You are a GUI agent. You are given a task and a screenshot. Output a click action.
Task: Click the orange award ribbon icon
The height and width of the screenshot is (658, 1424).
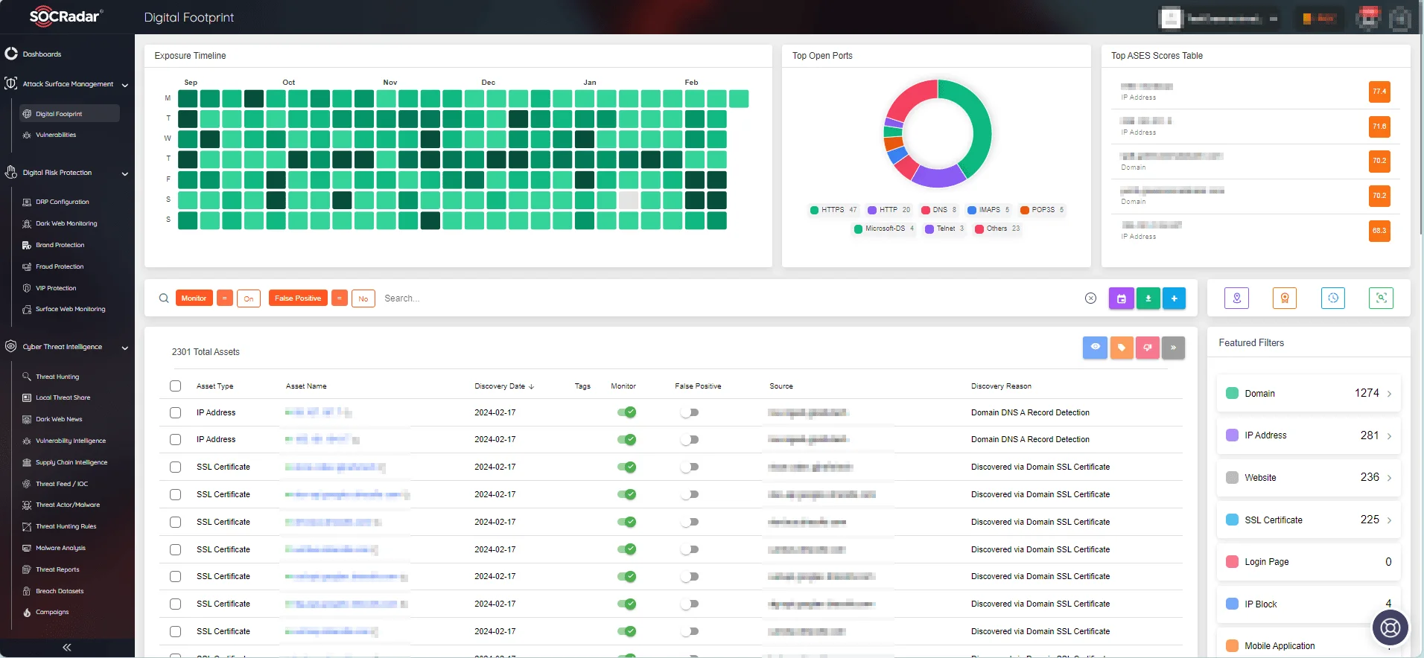pyautogui.click(x=1285, y=298)
